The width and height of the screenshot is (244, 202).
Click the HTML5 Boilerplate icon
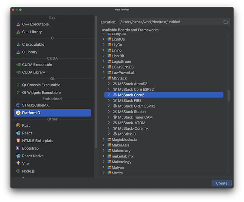coord(18,141)
